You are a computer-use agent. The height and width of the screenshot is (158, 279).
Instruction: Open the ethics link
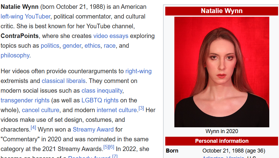pyautogui.click(x=92, y=46)
